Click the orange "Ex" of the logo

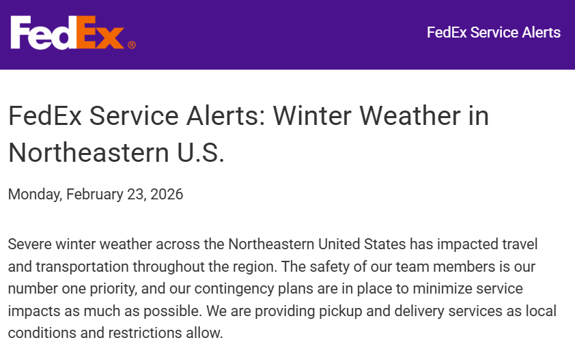[101, 33]
